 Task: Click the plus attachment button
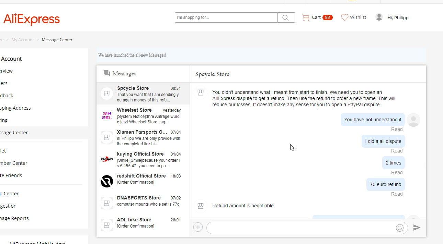tap(198, 227)
